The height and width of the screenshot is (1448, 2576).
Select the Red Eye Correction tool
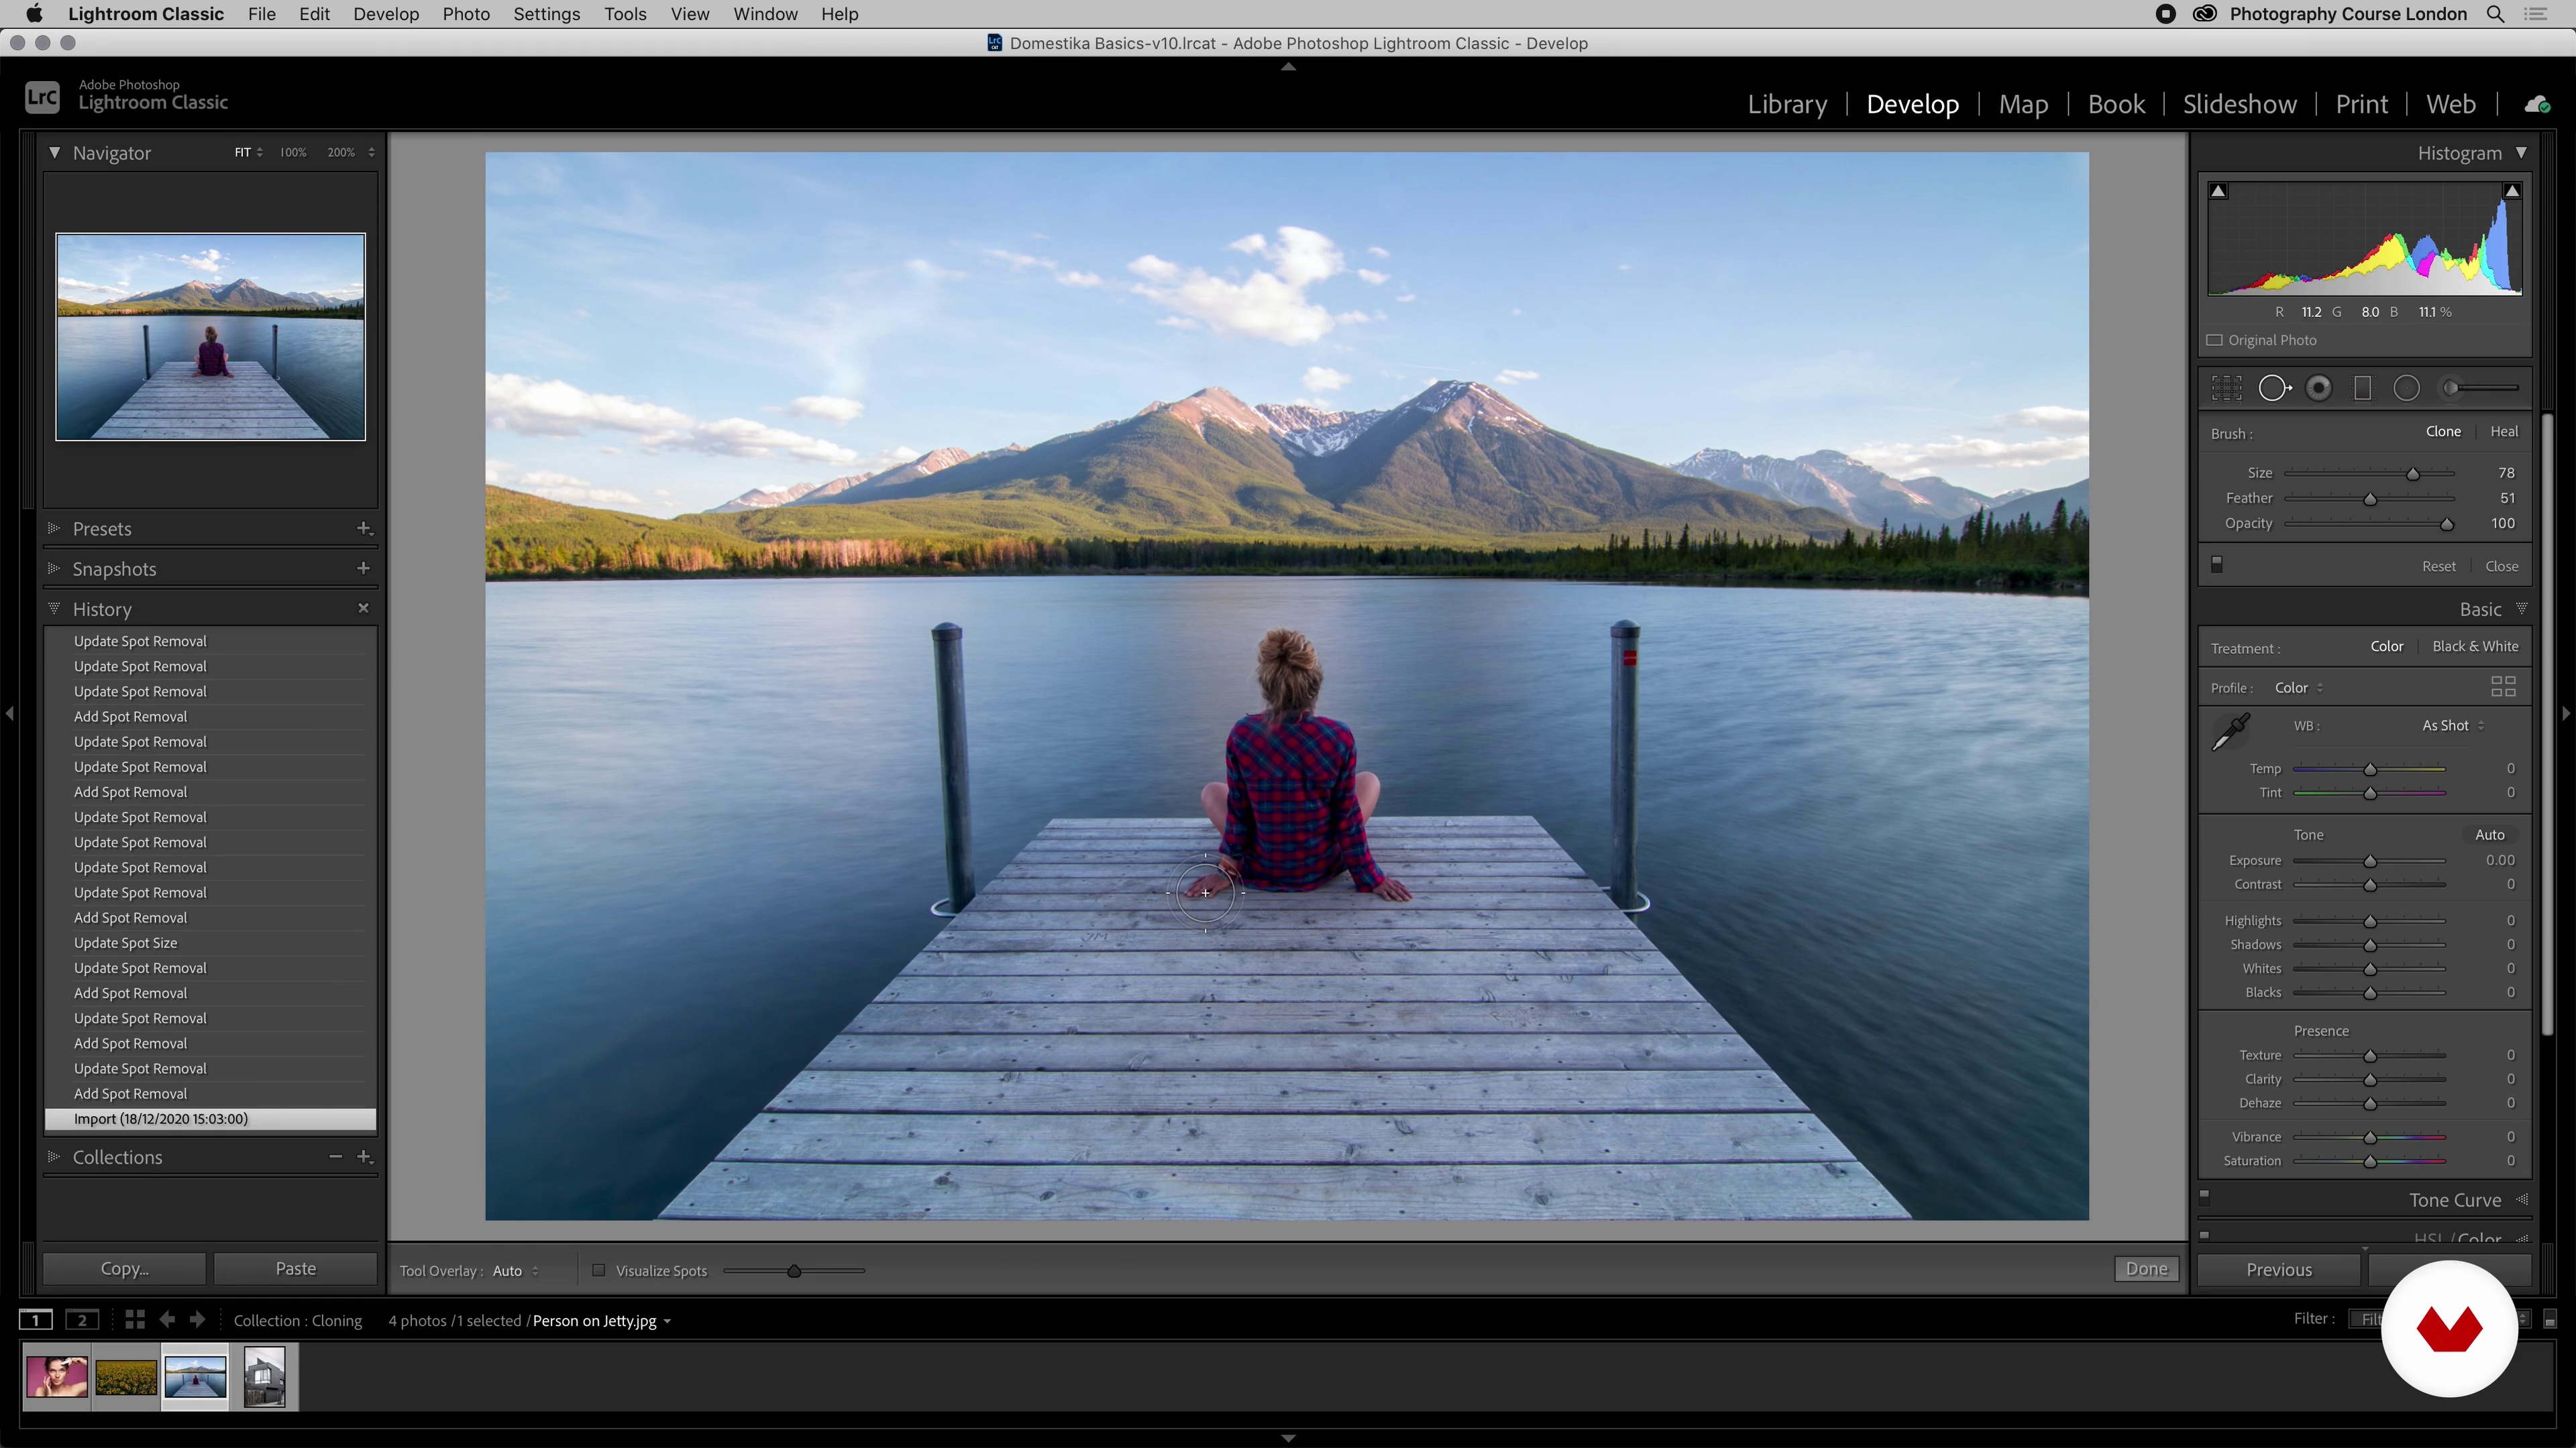[2318, 387]
